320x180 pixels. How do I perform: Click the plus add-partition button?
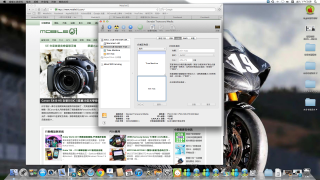(139, 104)
